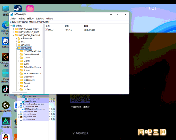Viewport: 176px width, 140px height.
Task: Select the EYOOCLIENTSTAT registry key
Action: [x=32, y=74]
